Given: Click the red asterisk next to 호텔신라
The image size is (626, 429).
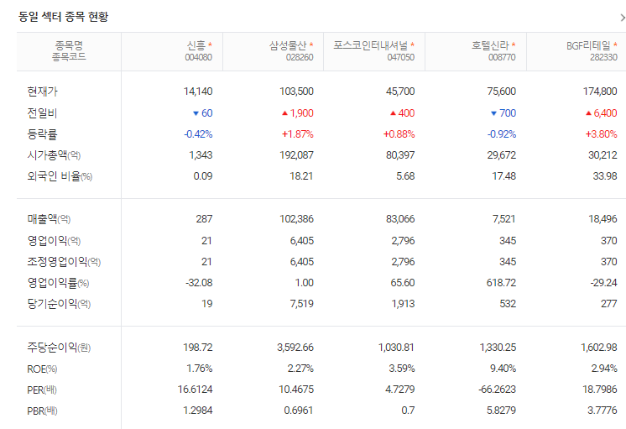Looking at the screenshot, I should coord(514,44).
